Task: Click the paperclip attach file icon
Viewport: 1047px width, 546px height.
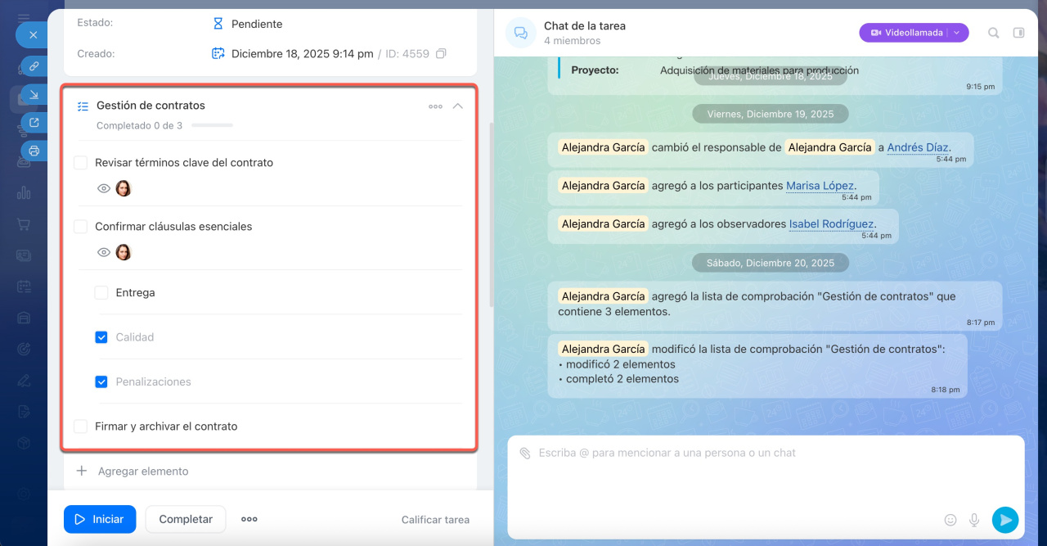Action: click(525, 453)
